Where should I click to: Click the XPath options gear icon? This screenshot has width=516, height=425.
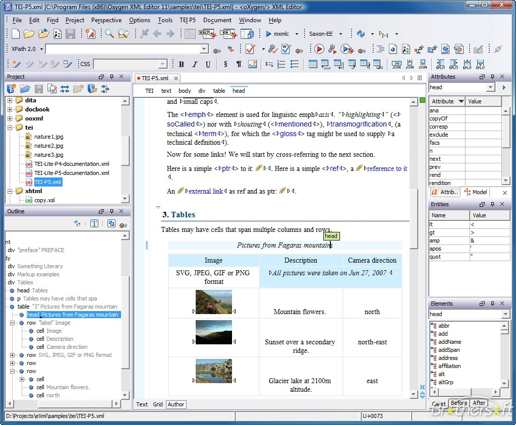pyautogui.click(x=217, y=51)
